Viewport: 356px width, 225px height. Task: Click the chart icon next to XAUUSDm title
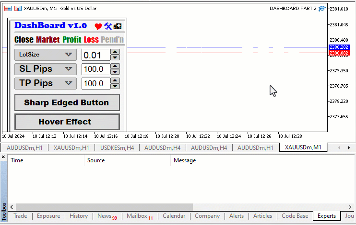coord(18,9)
